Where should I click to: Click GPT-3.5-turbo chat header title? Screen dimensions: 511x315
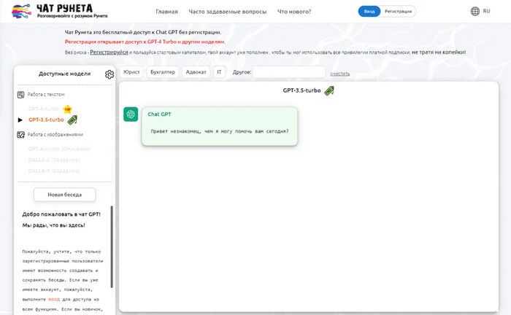301,90
